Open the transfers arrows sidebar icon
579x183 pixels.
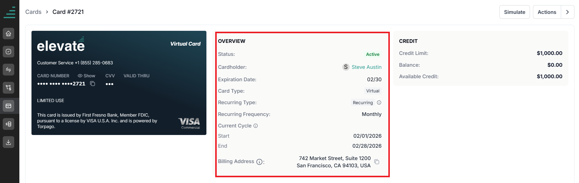[x=8, y=70]
